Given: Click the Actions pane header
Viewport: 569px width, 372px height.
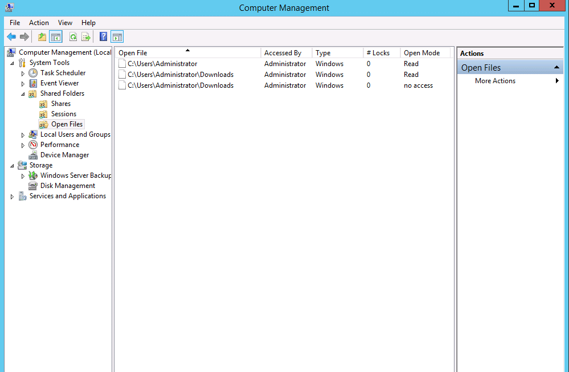Looking at the screenshot, I should tap(510, 54).
